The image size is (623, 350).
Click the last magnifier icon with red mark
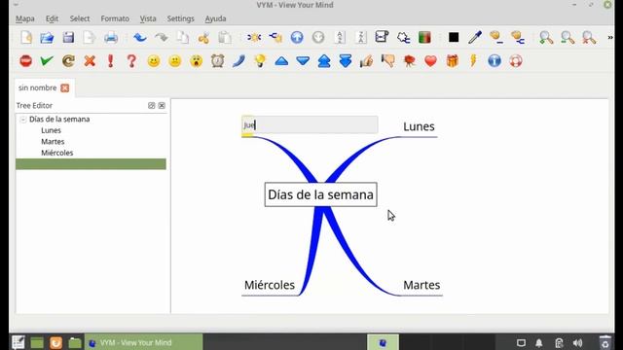coord(589,37)
